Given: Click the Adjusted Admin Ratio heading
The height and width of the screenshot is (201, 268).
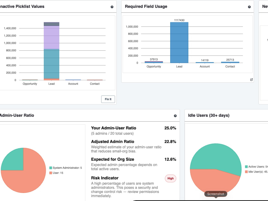Looking at the screenshot, I should coord(113,142).
